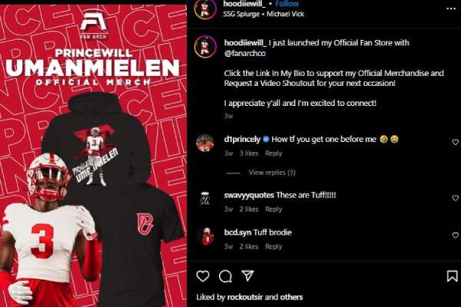Like swavyyquotes' comment with the heart
The height and width of the screenshot is (307, 461).
tap(455, 198)
